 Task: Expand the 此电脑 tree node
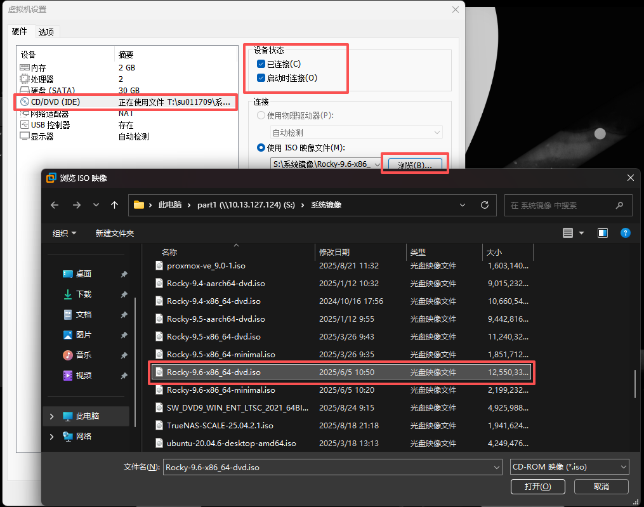51,416
